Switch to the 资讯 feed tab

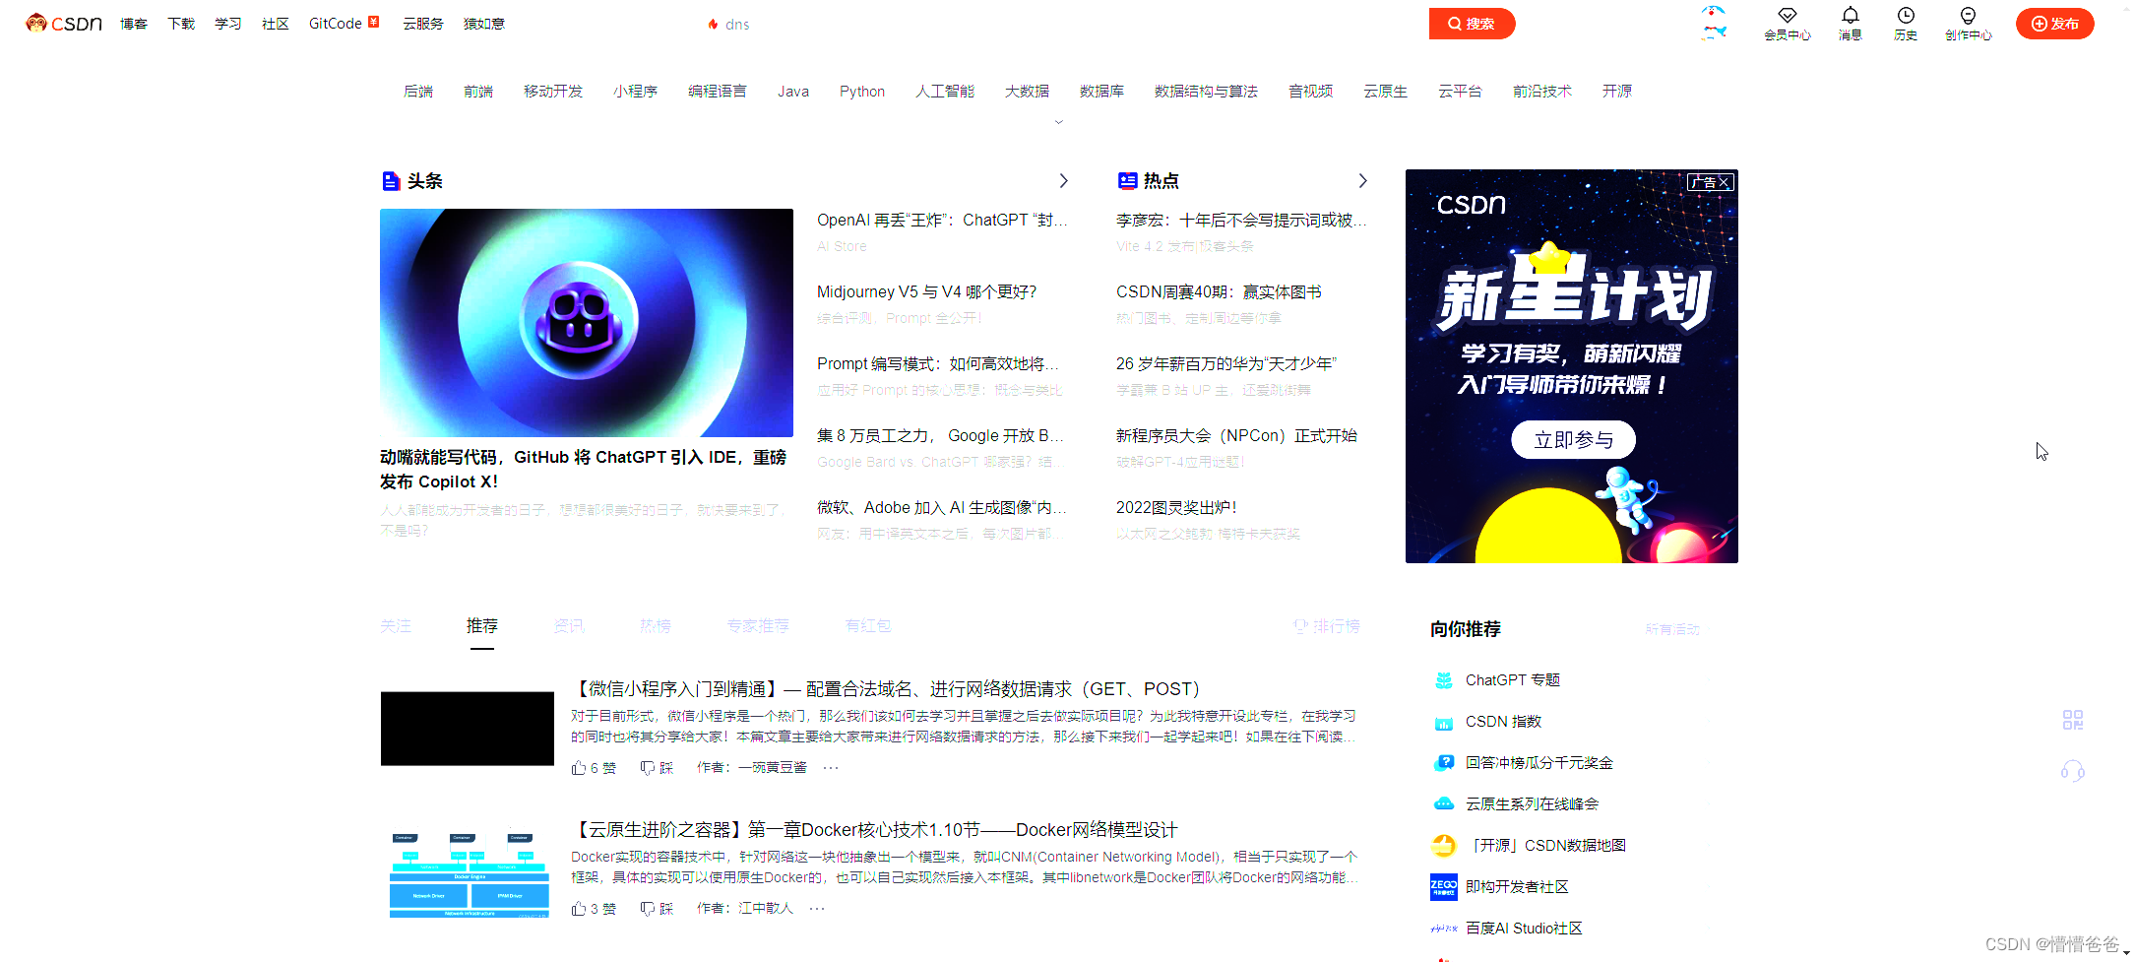point(569,626)
